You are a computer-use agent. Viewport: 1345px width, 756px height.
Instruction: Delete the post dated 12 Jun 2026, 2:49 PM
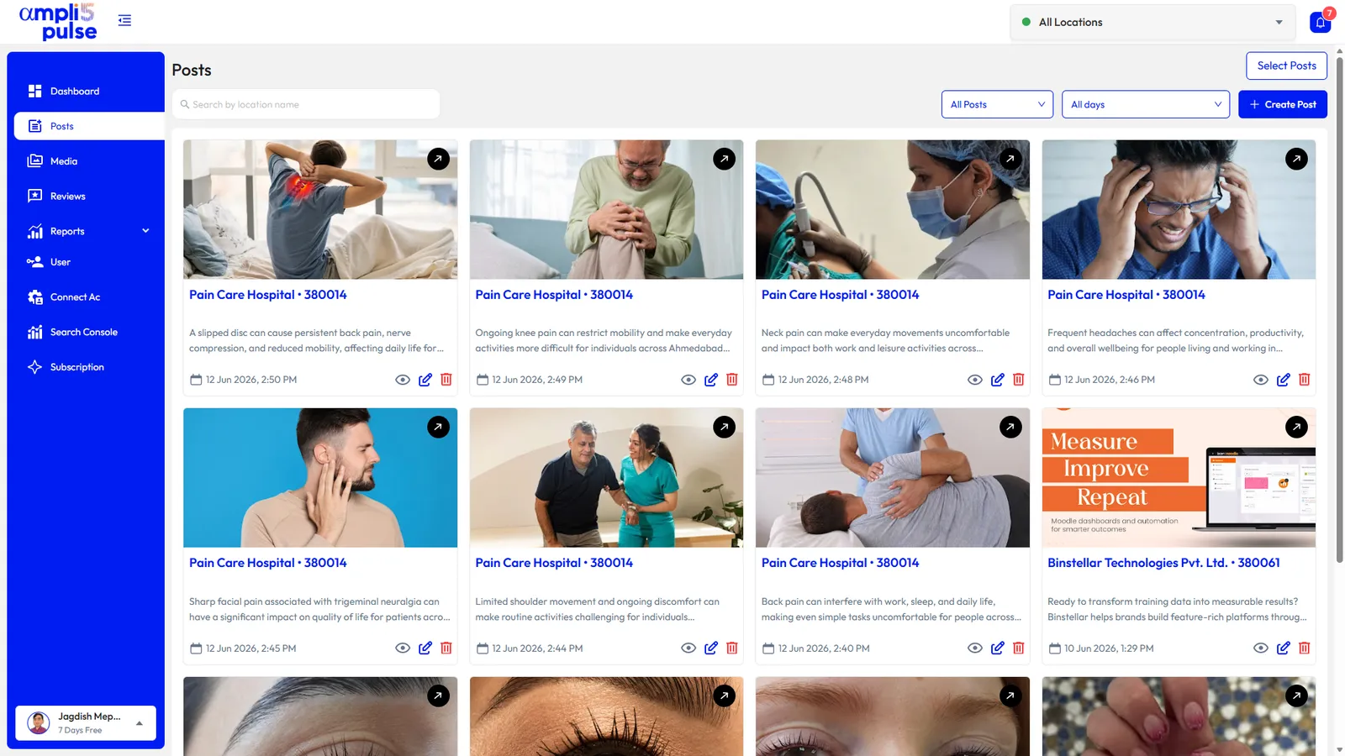tap(732, 380)
